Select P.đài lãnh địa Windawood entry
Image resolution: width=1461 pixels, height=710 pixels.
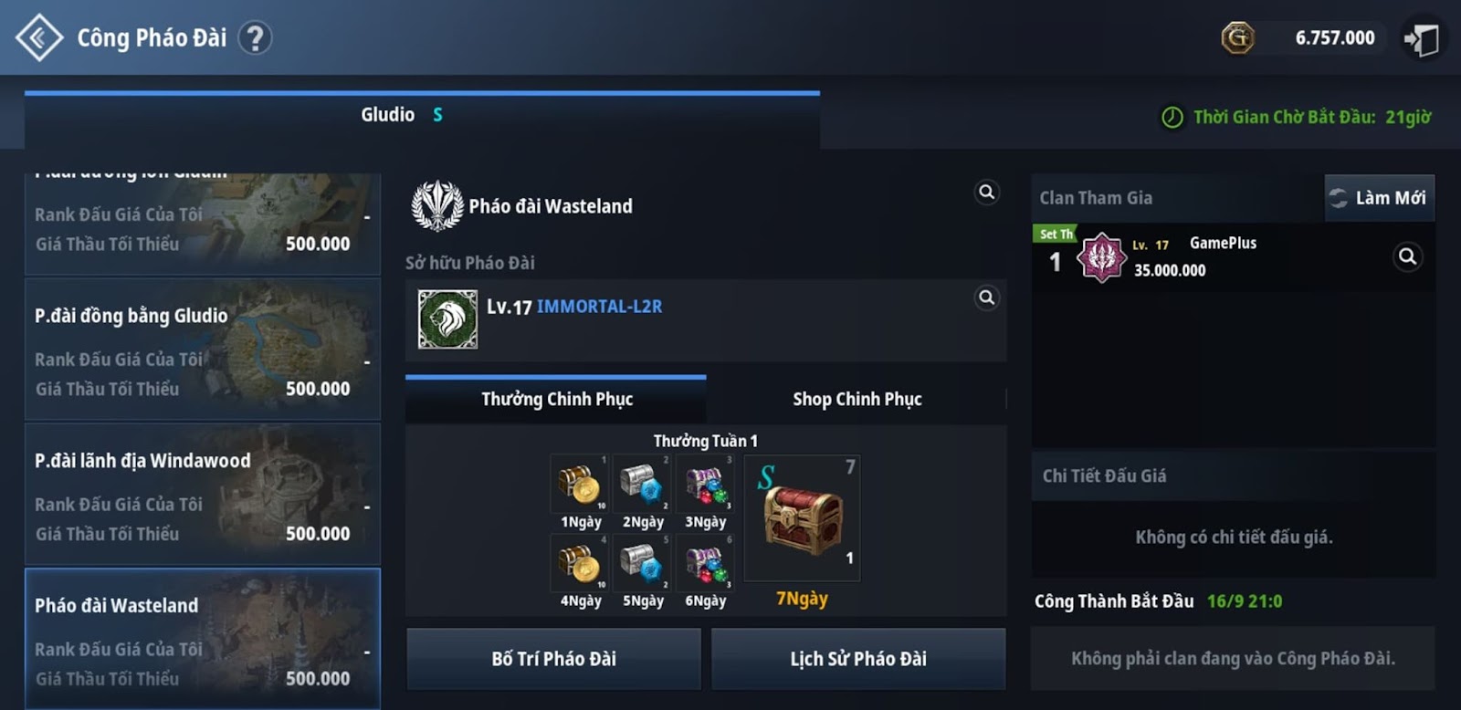click(x=203, y=494)
